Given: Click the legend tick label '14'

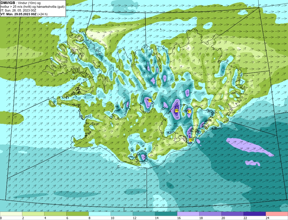Looking at the screenshot, I should [x=157, y=218].
